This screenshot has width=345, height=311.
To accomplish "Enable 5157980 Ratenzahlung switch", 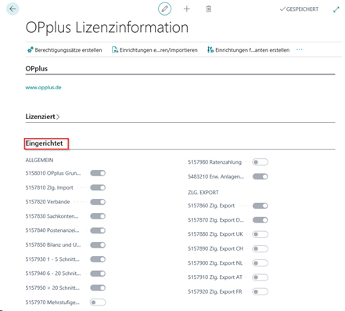I will (261, 162).
